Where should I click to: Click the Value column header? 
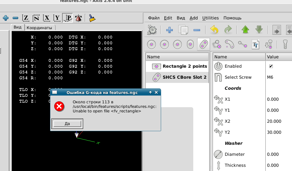point(279,57)
